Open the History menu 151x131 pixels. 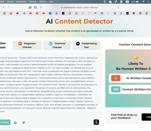(10, 2)
